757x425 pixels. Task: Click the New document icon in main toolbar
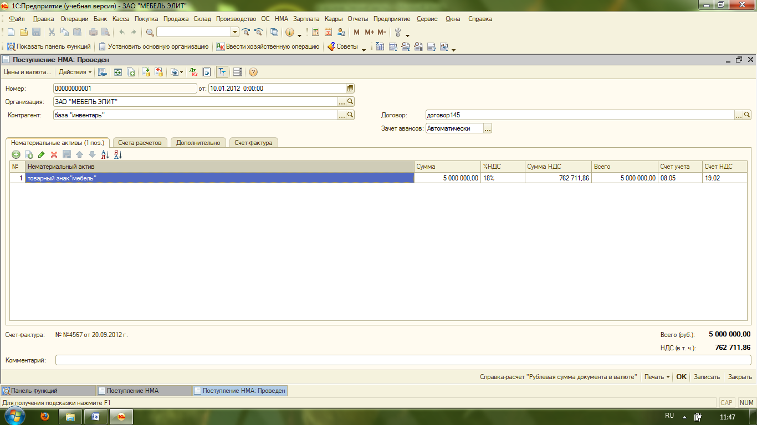click(11, 32)
